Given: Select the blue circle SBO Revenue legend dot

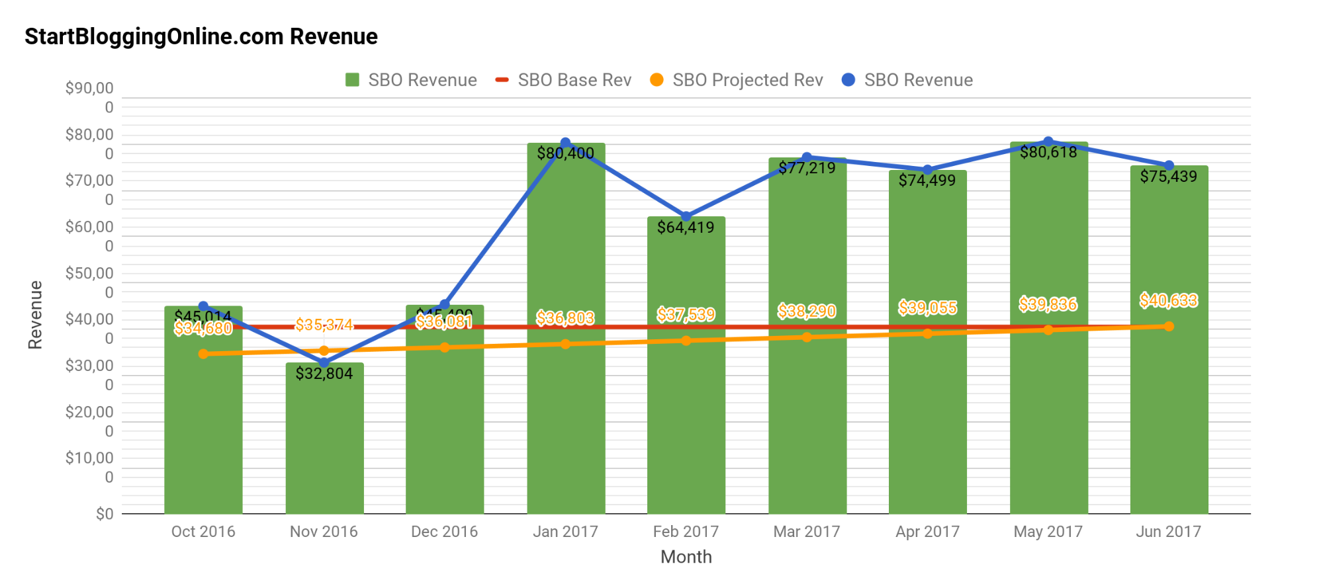Looking at the screenshot, I should pos(848,80).
